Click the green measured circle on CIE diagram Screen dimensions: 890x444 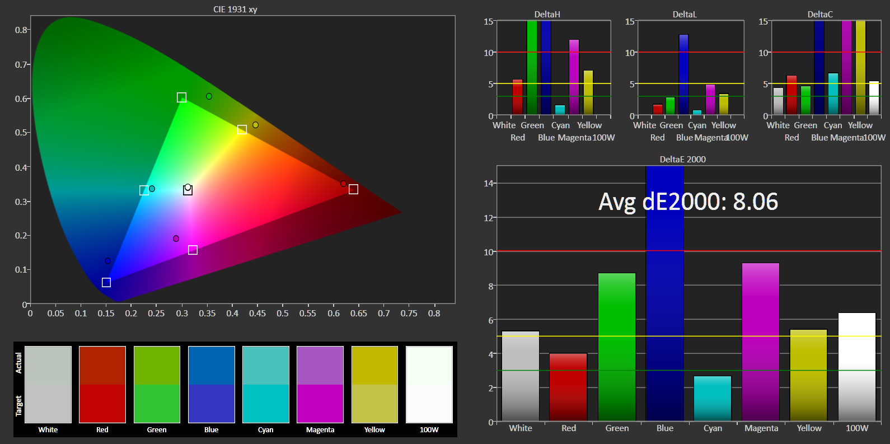[x=209, y=96]
